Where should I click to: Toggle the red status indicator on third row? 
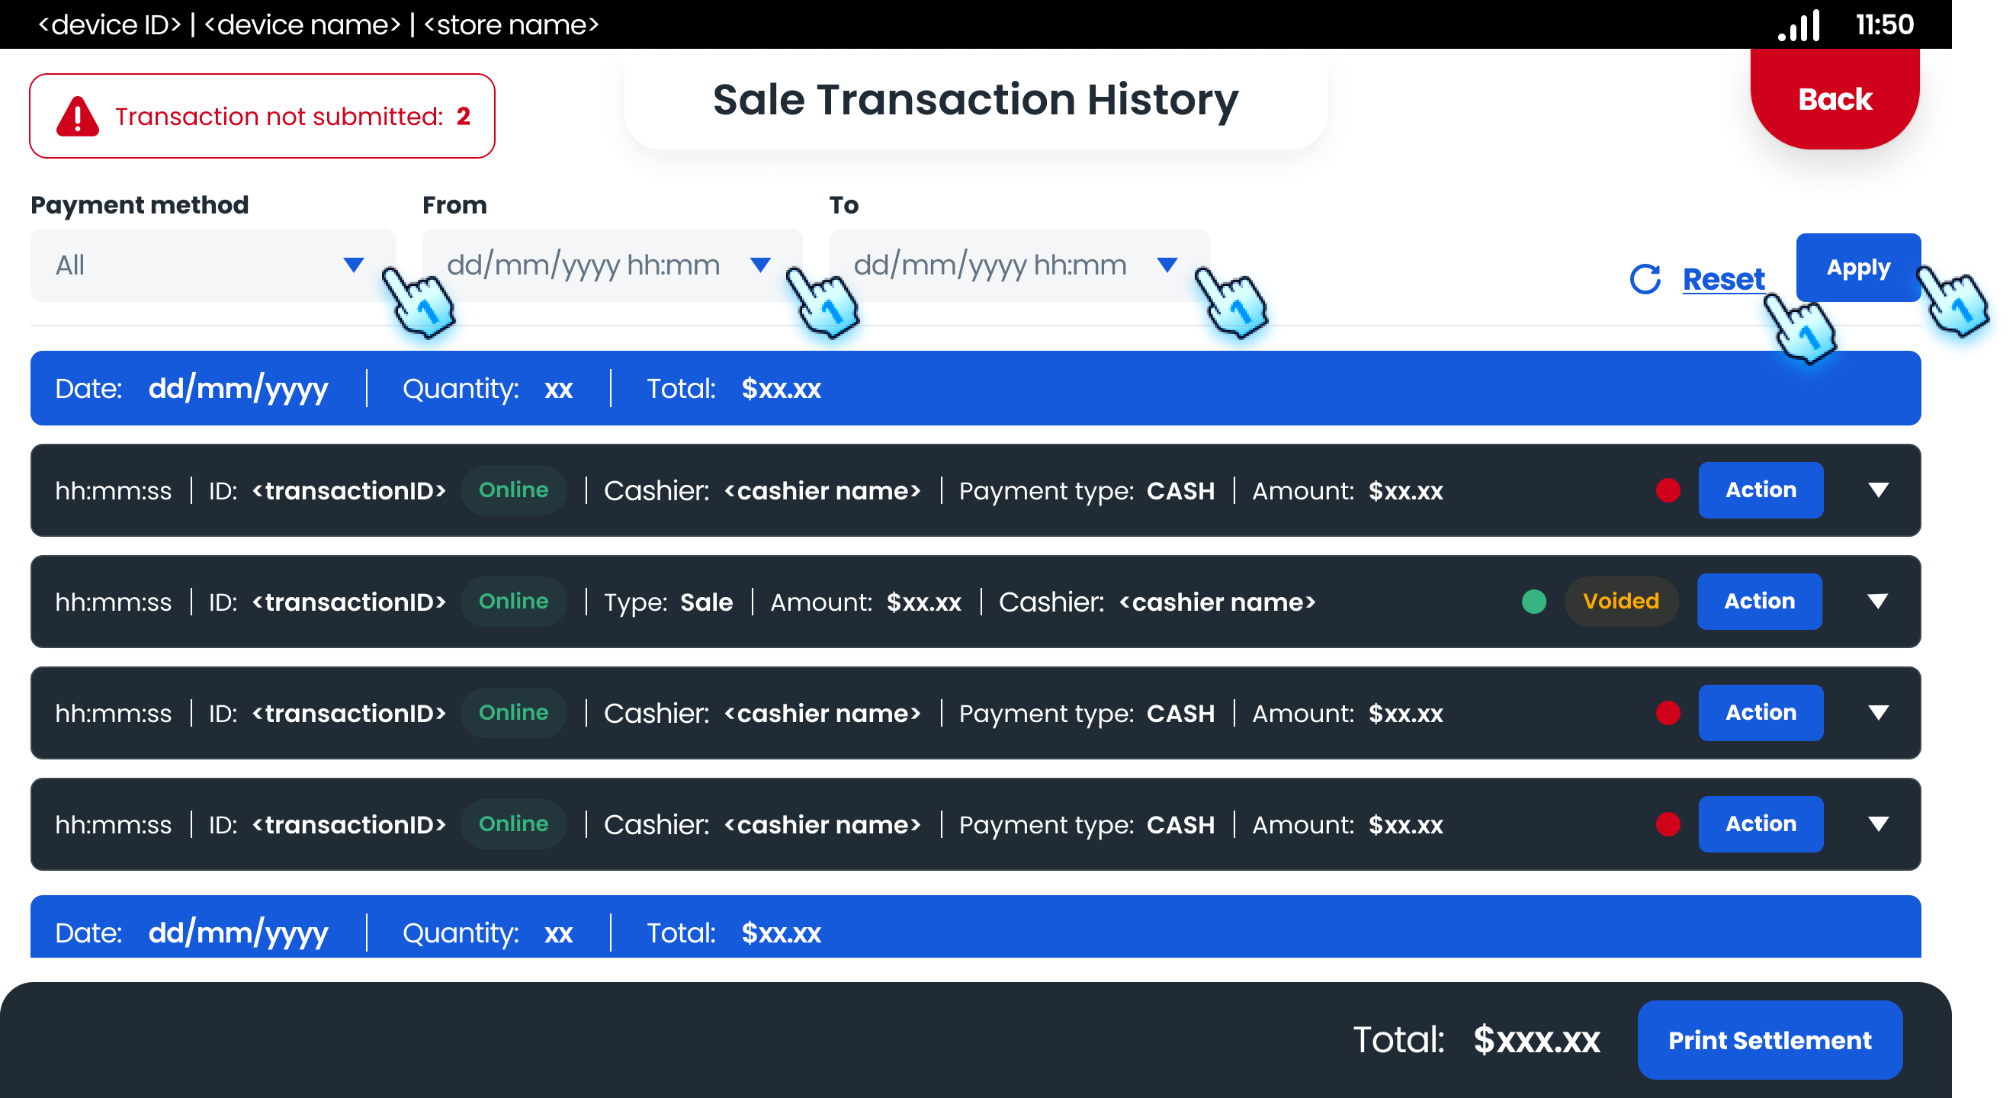point(1669,713)
